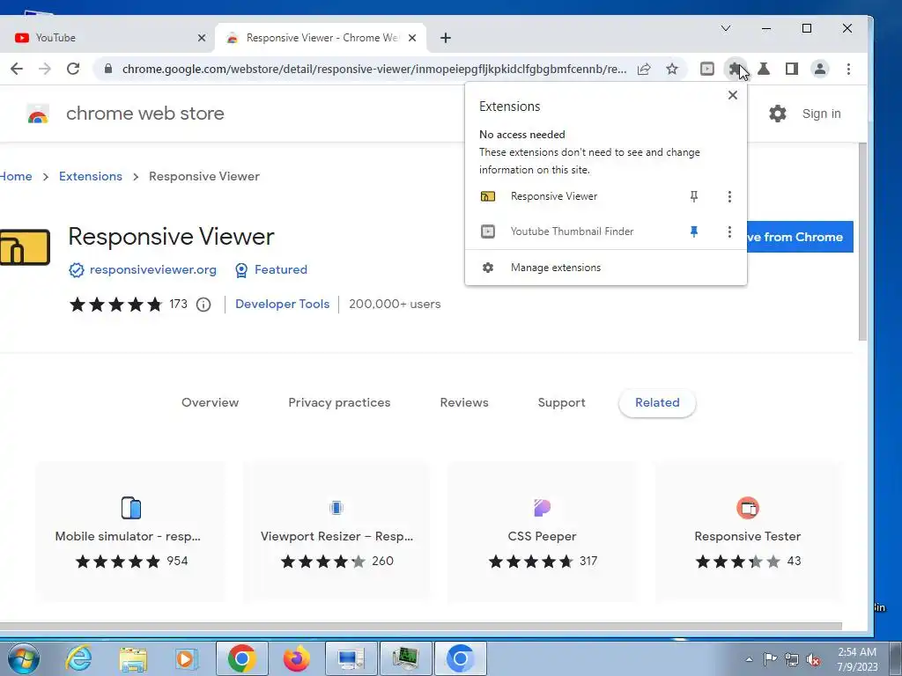Unpin Youtube Thumbnail Finder from toolbar
Viewport: 902px width, 676px height.
[694, 231]
